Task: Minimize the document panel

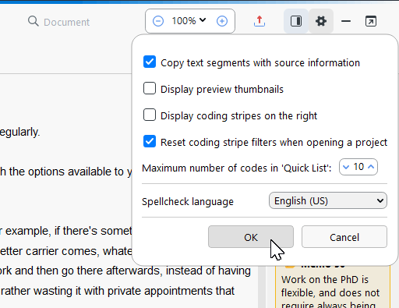Action: (x=346, y=21)
